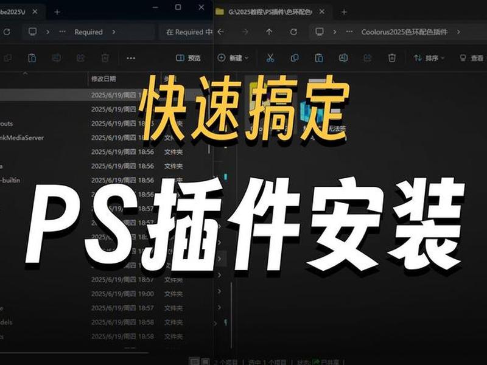Viewport: 487px width, 365px height.
Task: Click the Share icon in left window toolbar
Action: [x=81, y=58]
